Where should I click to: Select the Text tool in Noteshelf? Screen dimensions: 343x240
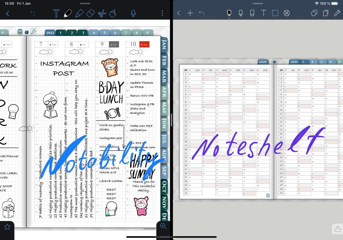click(264, 13)
